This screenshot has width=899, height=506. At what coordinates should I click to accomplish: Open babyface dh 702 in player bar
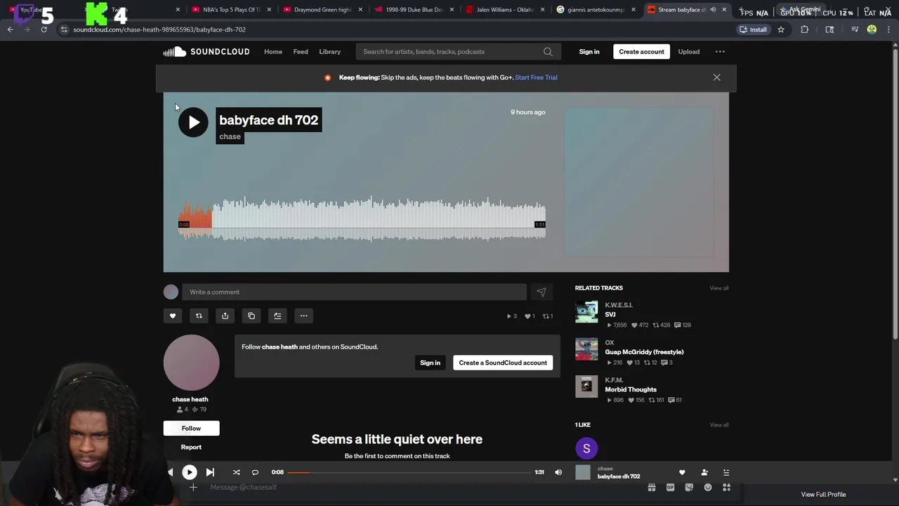619,476
